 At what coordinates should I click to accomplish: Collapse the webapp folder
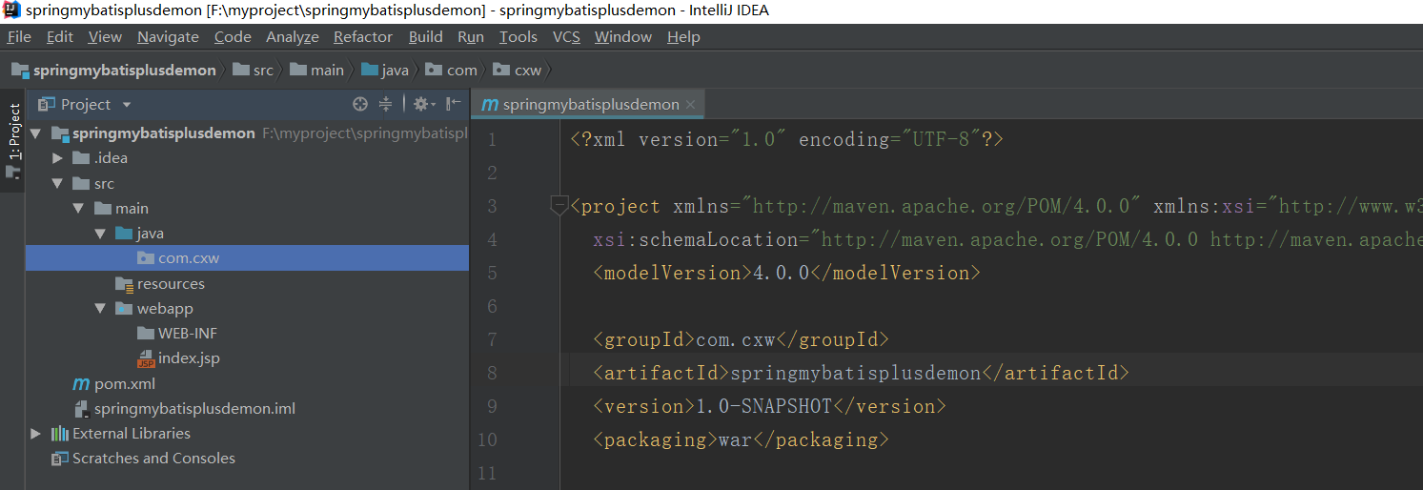100,308
